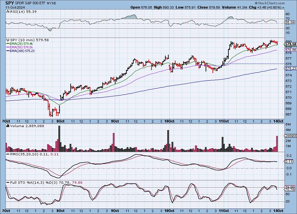This screenshot has height=214, width=297.
Task: Click the 10Oct label under the price panel
Action: point(169,121)
